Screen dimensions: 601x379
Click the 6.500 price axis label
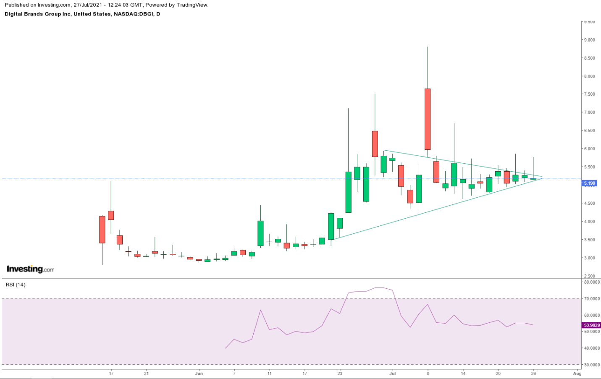(x=590, y=131)
